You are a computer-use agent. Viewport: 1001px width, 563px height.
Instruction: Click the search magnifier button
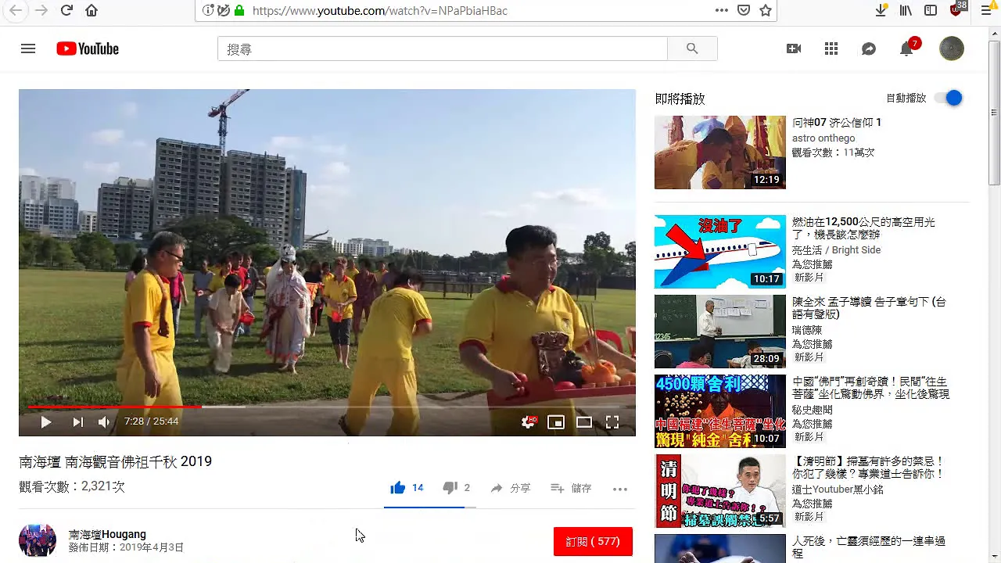point(692,48)
